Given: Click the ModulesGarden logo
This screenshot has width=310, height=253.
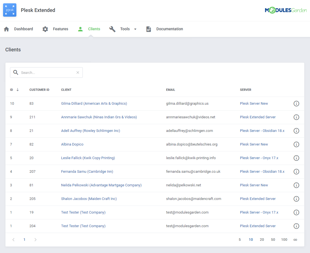Looking at the screenshot, I should [286, 10].
